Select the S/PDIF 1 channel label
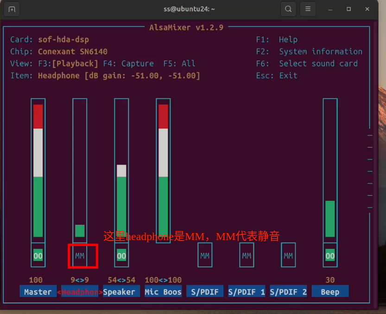Screen dimensions: 386x314 (x=247, y=292)
